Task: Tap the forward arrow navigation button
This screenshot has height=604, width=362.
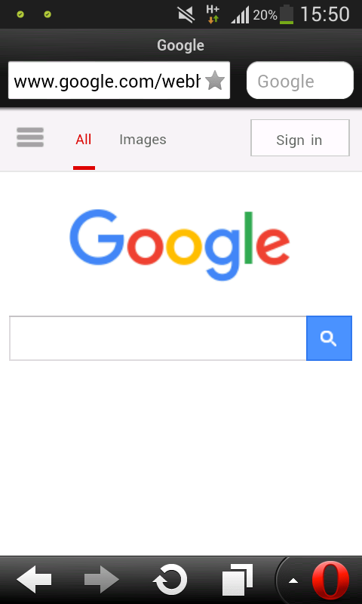Action: tap(102, 579)
